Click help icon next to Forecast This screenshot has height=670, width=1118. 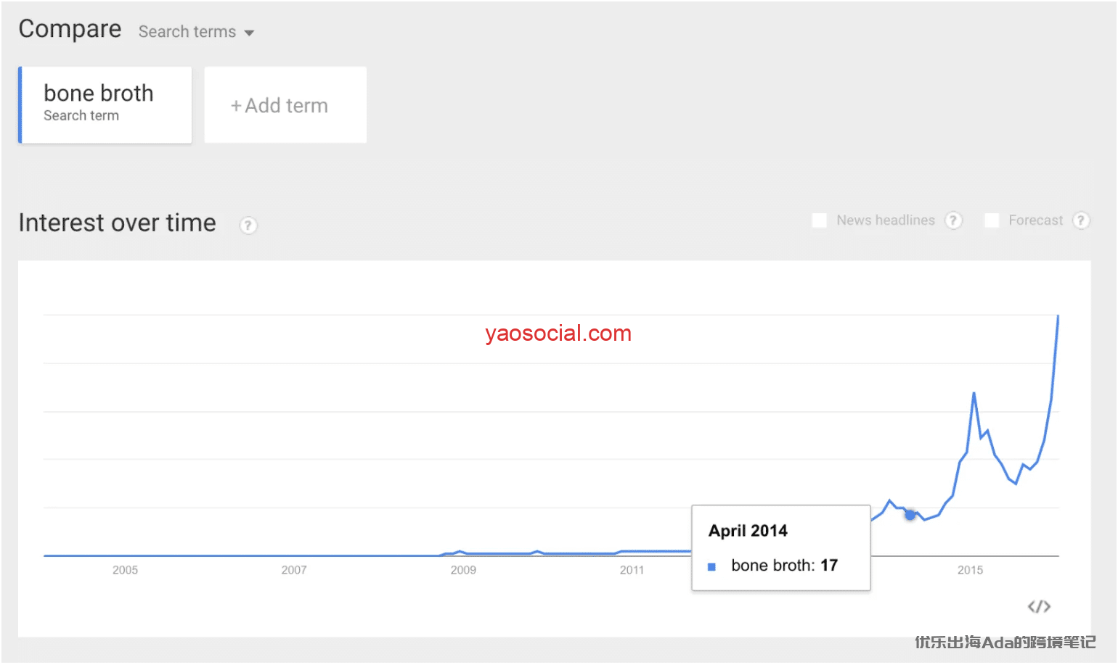click(1081, 220)
